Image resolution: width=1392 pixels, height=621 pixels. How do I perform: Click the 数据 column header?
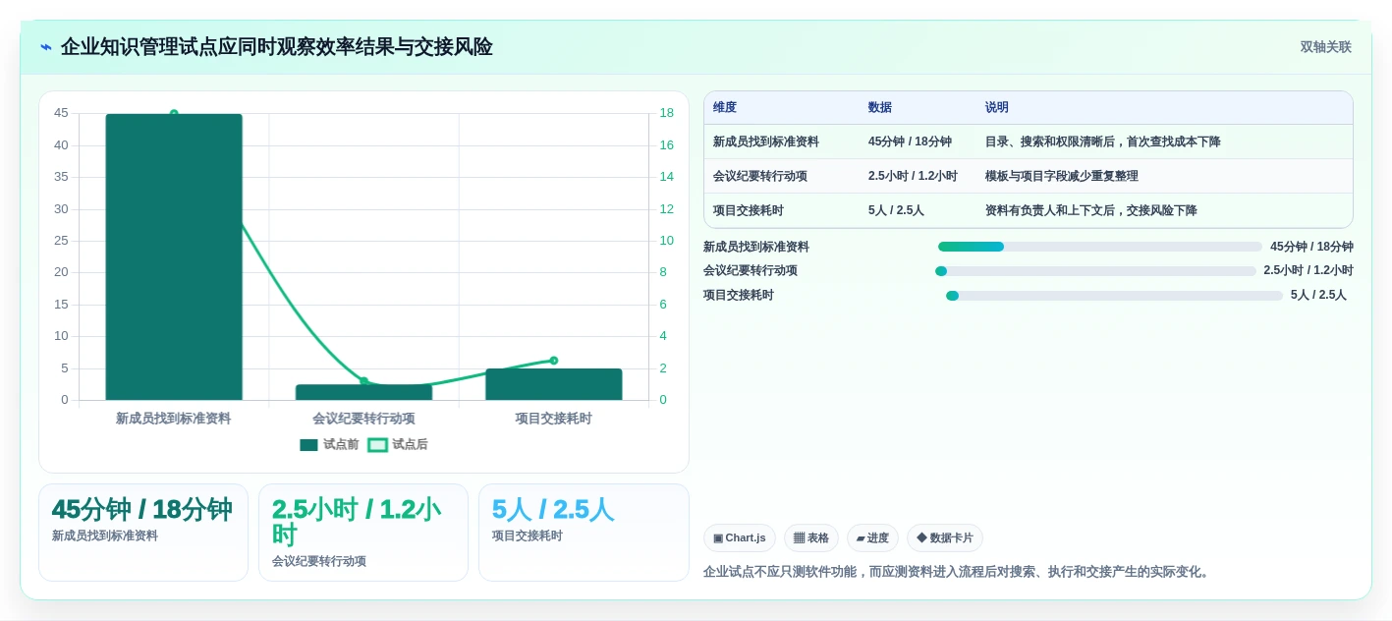pos(879,108)
